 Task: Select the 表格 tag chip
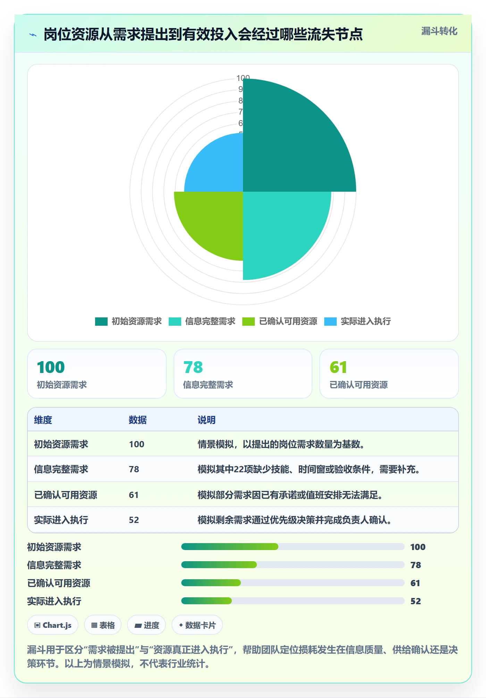[103, 625]
